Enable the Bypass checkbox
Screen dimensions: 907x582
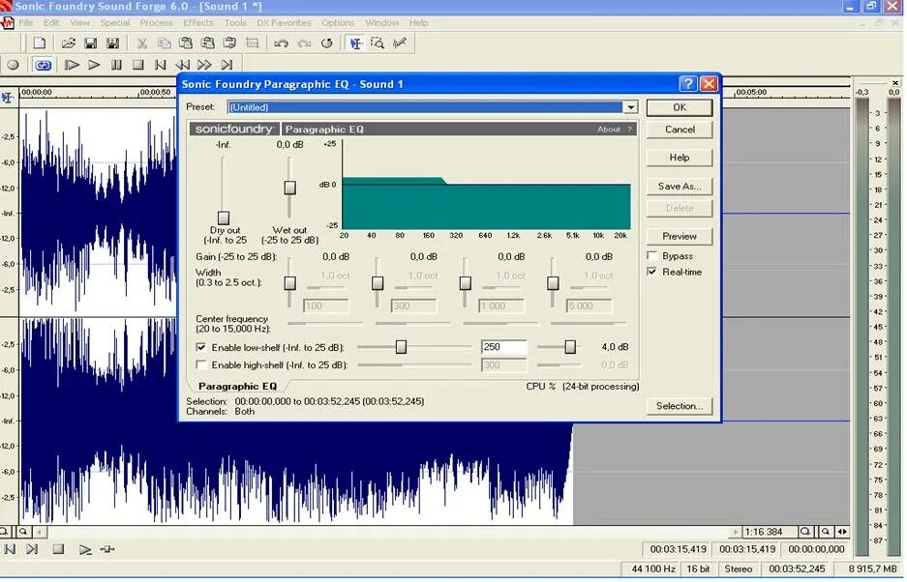[651, 256]
